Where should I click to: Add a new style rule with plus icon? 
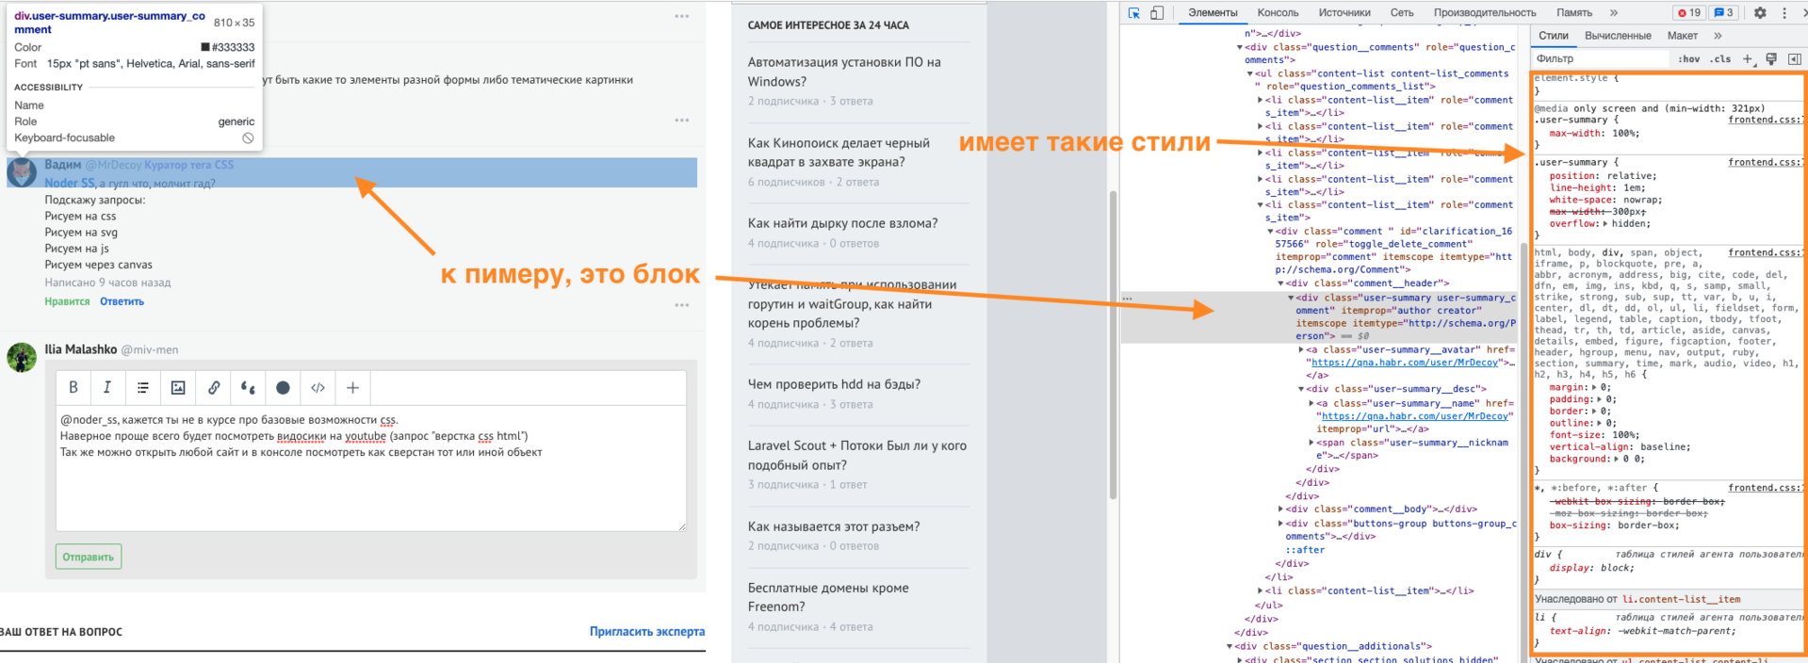click(1748, 59)
